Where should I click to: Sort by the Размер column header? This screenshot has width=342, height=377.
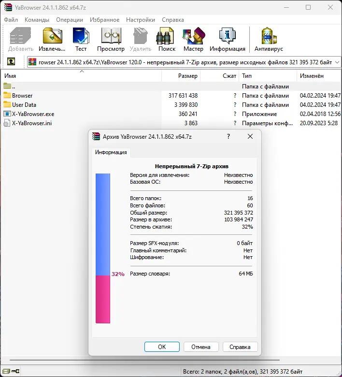(181, 76)
